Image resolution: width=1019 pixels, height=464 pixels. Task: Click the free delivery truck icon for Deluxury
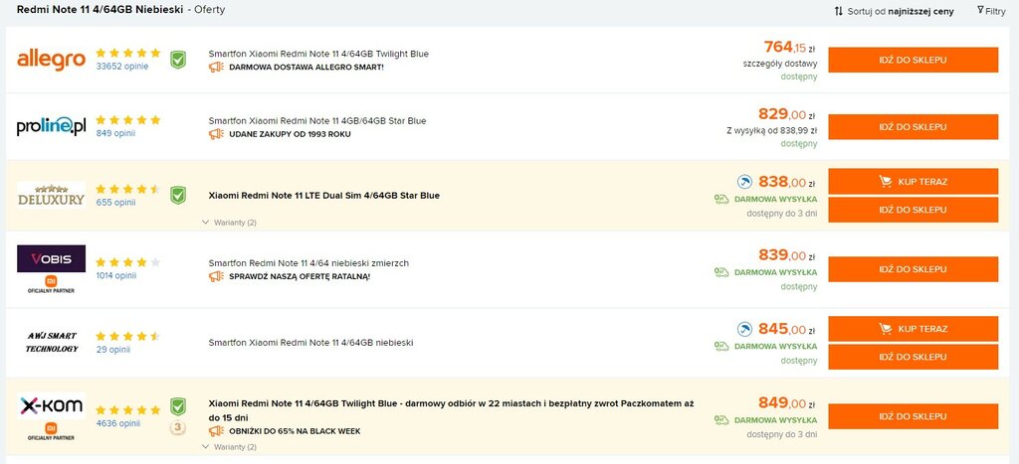tap(721, 200)
